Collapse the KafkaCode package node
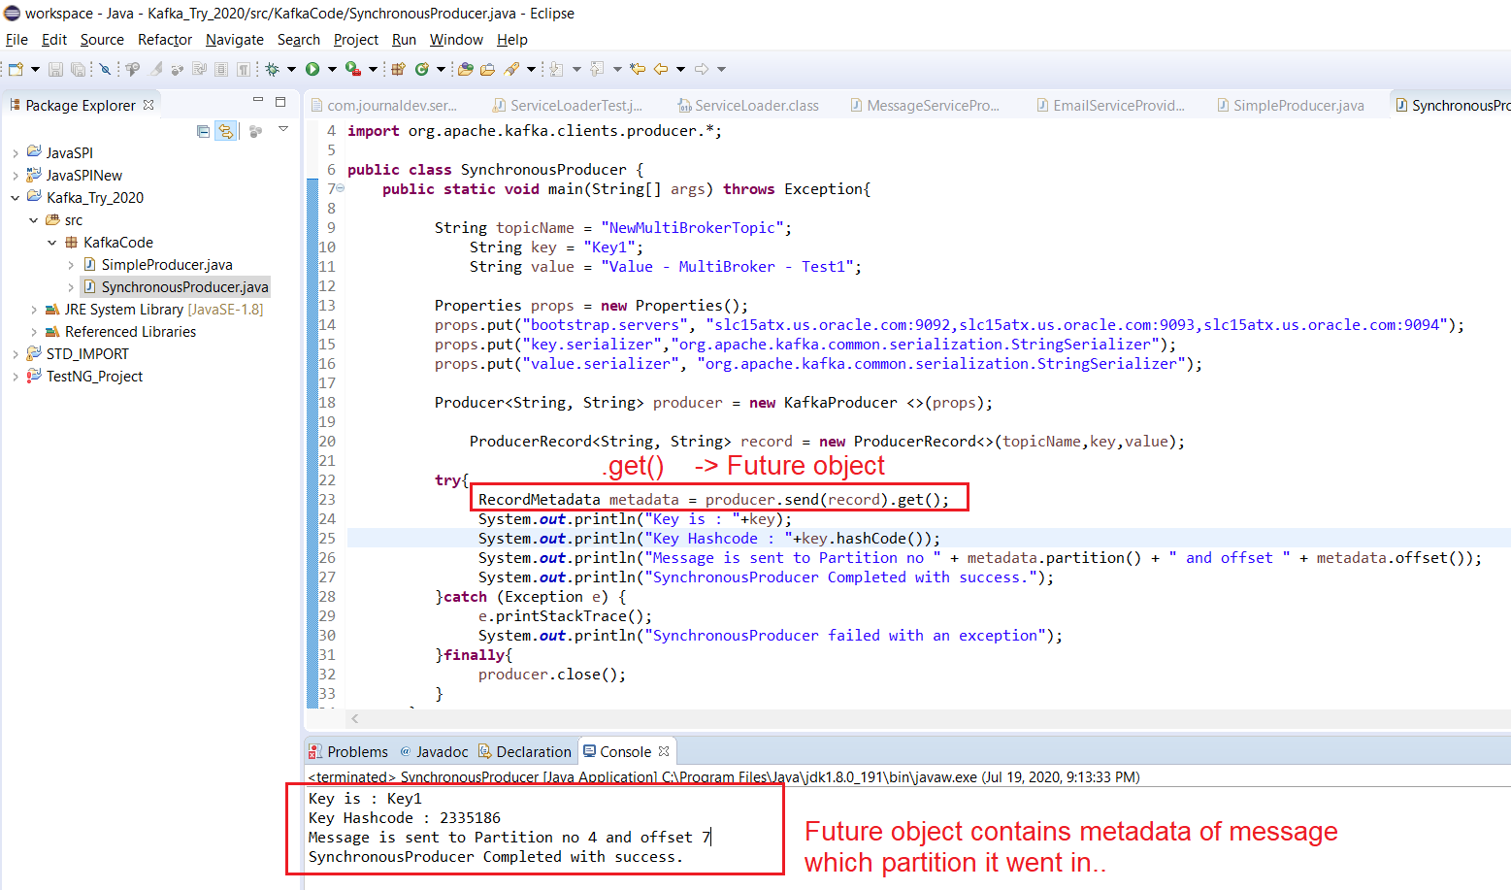The height and width of the screenshot is (890, 1511). (x=50, y=242)
